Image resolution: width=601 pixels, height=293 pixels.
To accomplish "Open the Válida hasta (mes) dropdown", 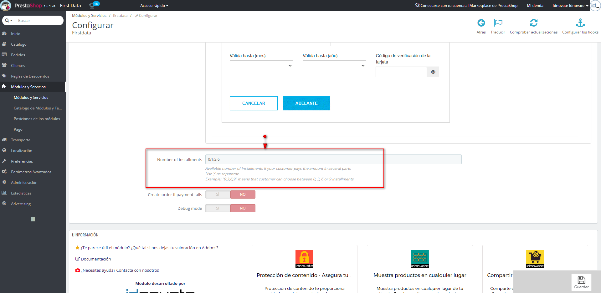I will pos(261,66).
